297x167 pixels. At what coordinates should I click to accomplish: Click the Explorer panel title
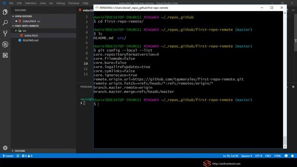point(20,10)
